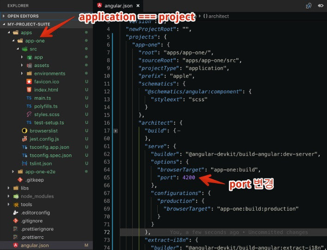Click the EXPLORER panel title
This screenshot has height=250, width=327.
pos(18,6)
